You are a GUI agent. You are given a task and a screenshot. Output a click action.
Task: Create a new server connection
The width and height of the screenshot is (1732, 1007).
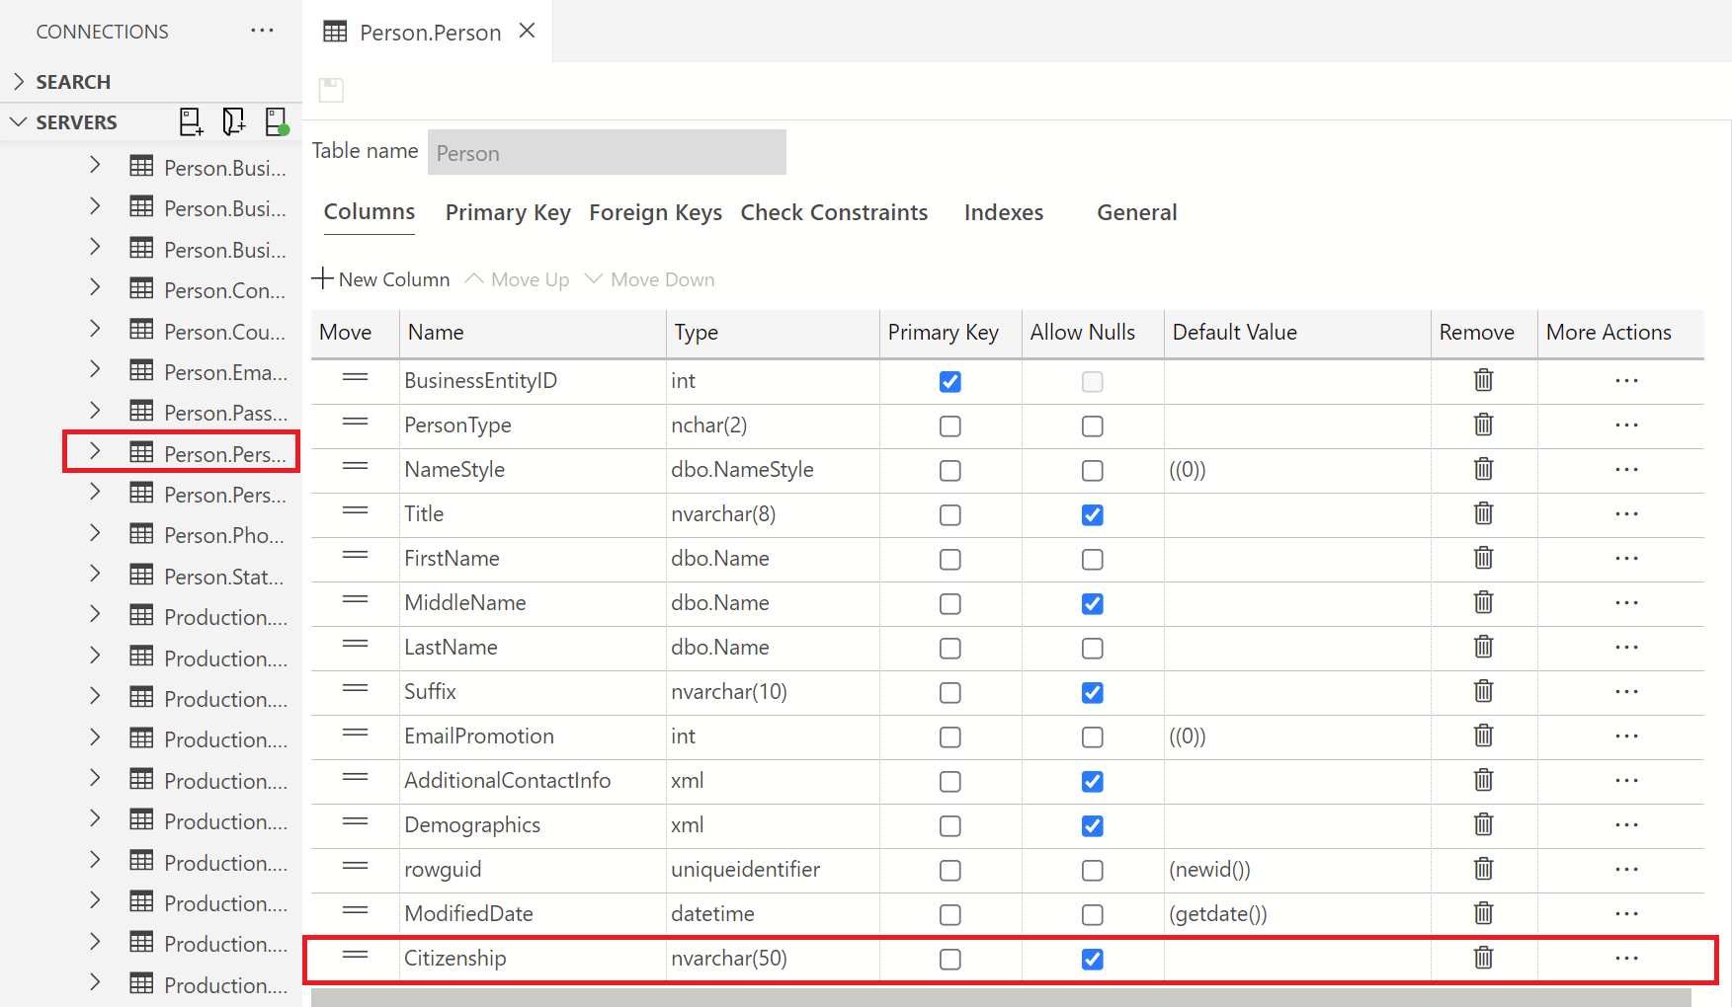191,120
